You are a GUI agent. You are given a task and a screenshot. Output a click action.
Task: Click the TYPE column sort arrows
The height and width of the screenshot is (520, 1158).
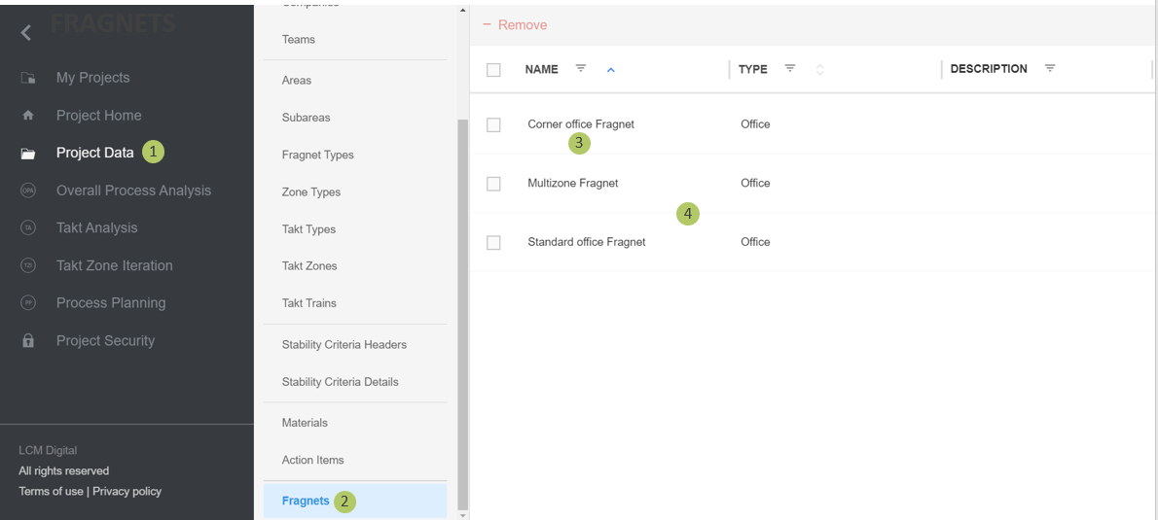tap(819, 70)
